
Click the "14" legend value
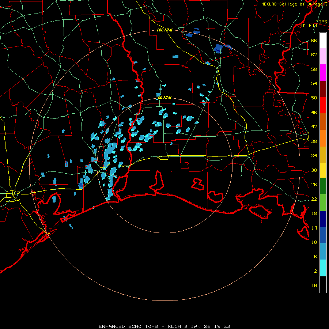314,228
